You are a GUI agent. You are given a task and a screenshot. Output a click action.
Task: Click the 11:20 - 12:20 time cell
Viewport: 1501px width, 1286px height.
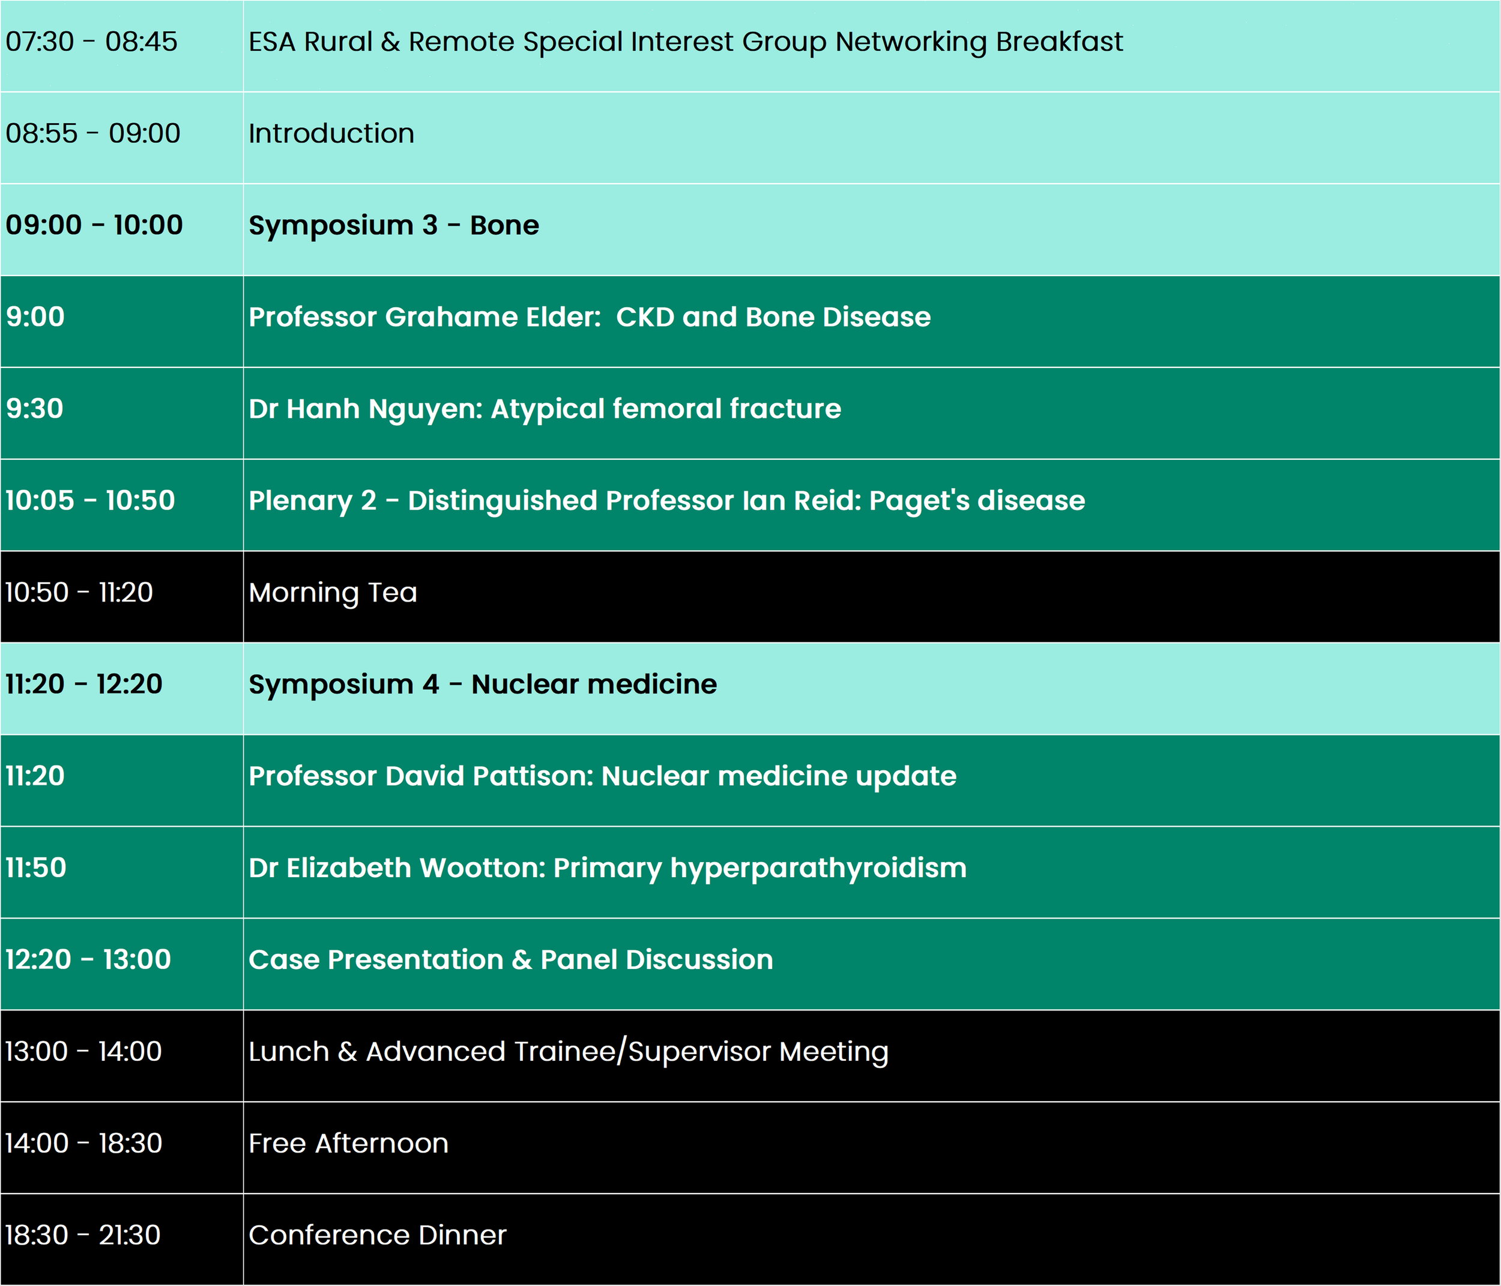point(84,684)
